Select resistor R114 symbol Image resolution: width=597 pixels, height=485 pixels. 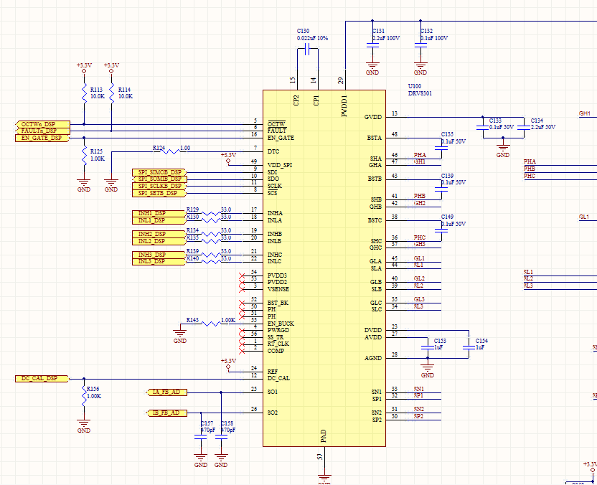pyautogui.click(x=111, y=93)
